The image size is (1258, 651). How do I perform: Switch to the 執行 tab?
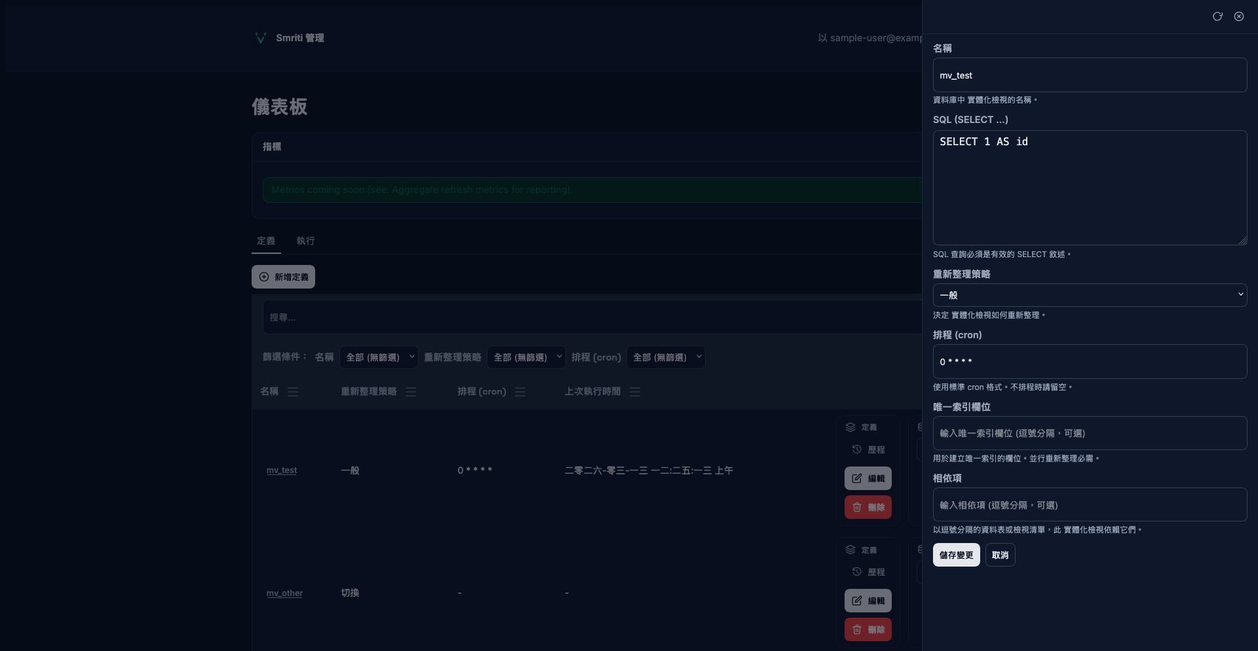(x=305, y=241)
